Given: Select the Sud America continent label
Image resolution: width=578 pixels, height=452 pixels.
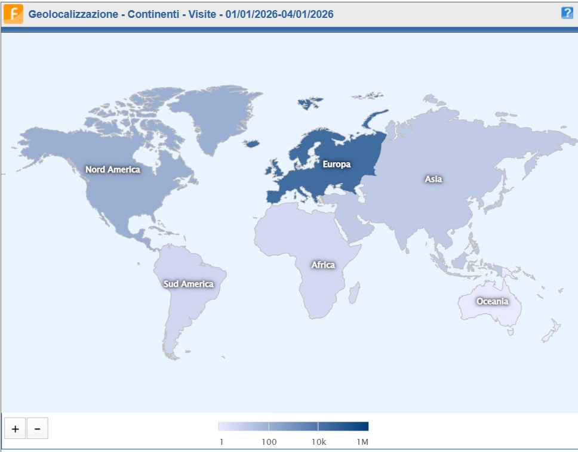Looking at the screenshot, I should (x=188, y=284).
